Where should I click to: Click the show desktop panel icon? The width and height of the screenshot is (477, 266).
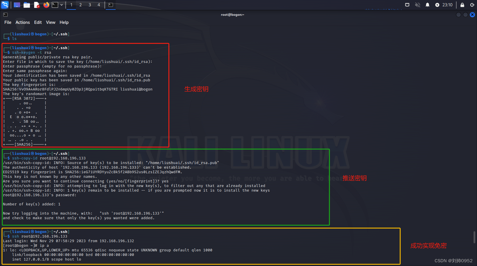pos(17,5)
